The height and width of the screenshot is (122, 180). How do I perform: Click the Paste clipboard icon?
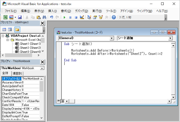(39, 17)
